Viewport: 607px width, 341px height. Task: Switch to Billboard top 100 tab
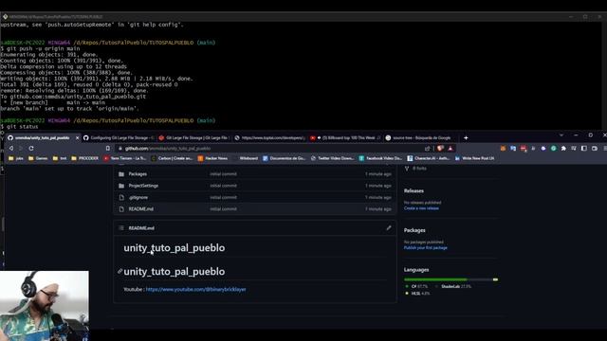[345, 137]
